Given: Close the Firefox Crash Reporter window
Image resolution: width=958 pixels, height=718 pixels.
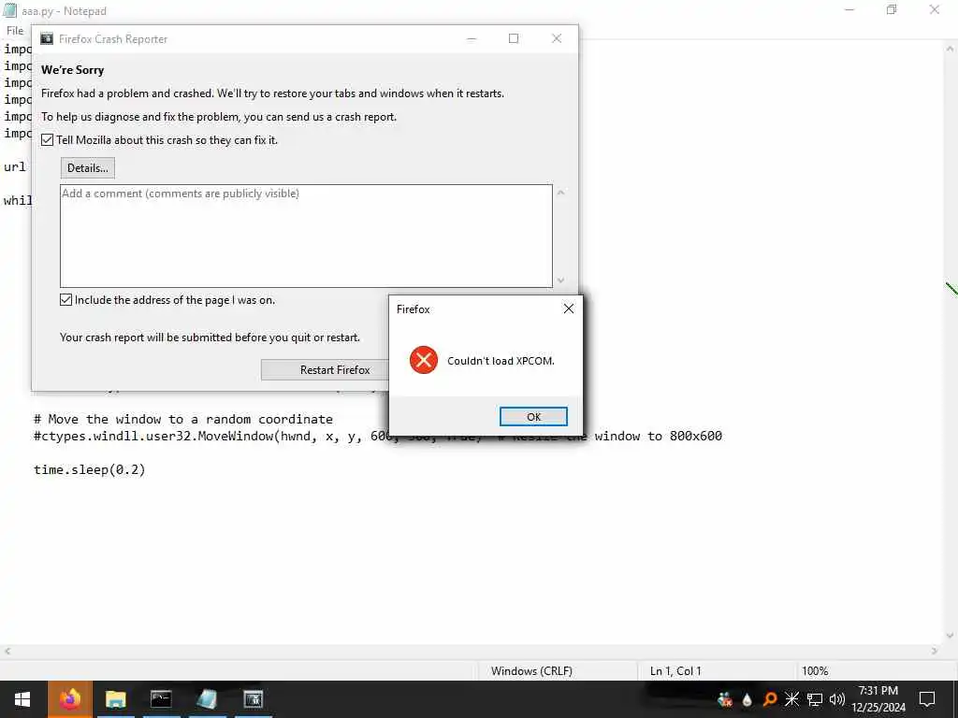Looking at the screenshot, I should [x=556, y=38].
